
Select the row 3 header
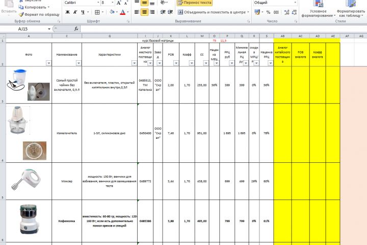pyautogui.click(x=3, y=85)
